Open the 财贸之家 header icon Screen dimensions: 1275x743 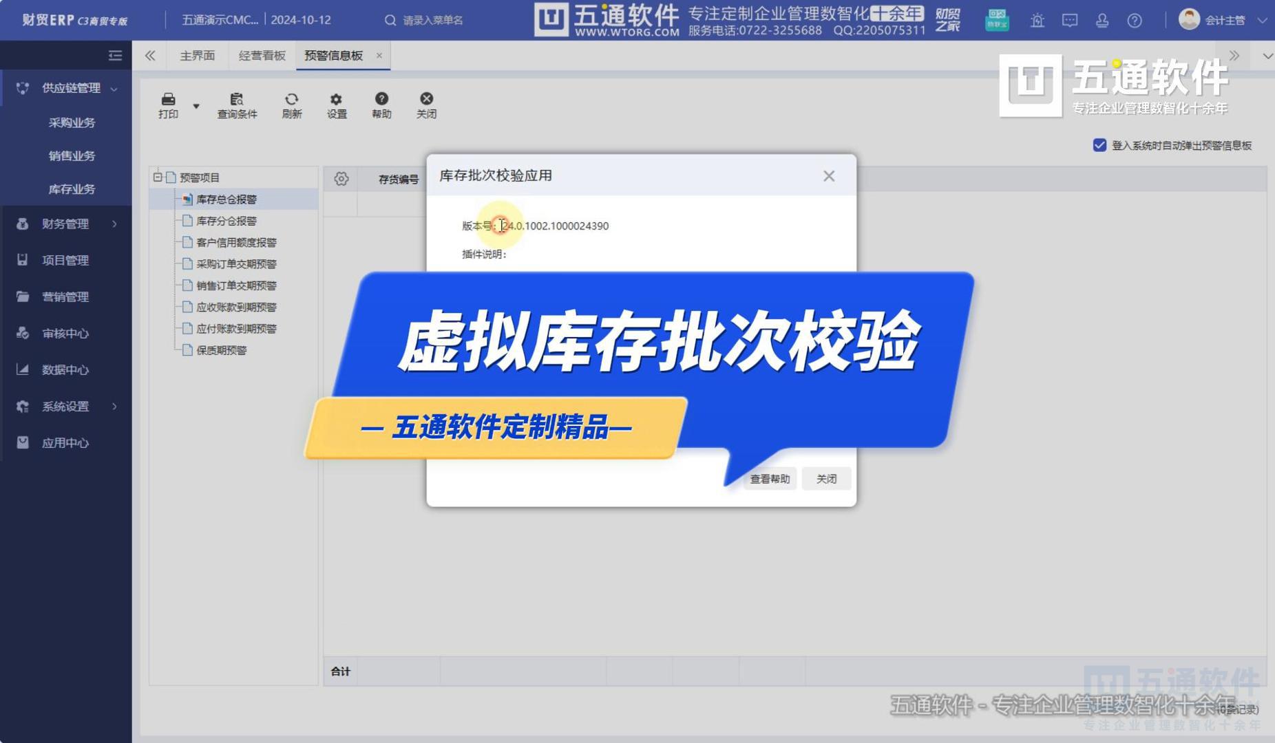[947, 20]
